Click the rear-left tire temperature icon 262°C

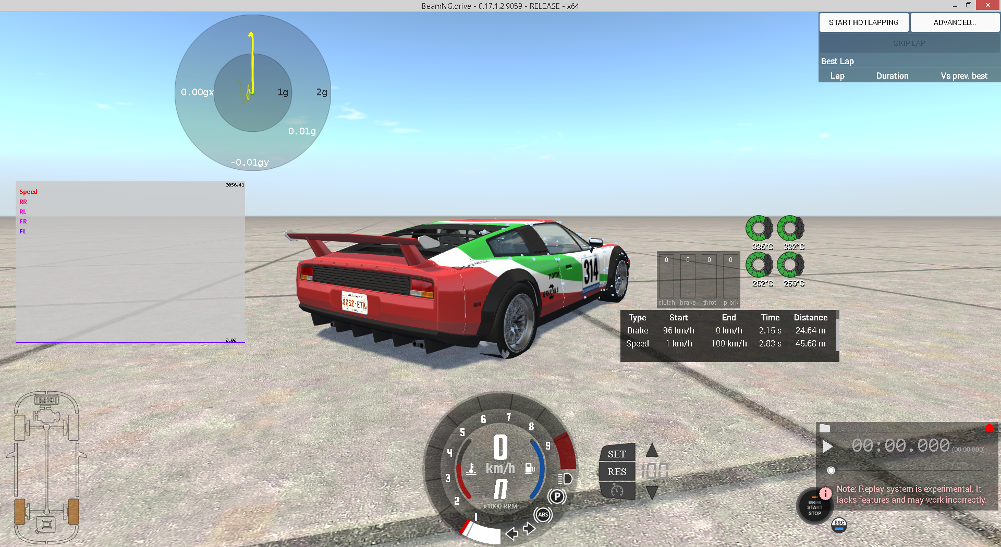click(x=759, y=265)
